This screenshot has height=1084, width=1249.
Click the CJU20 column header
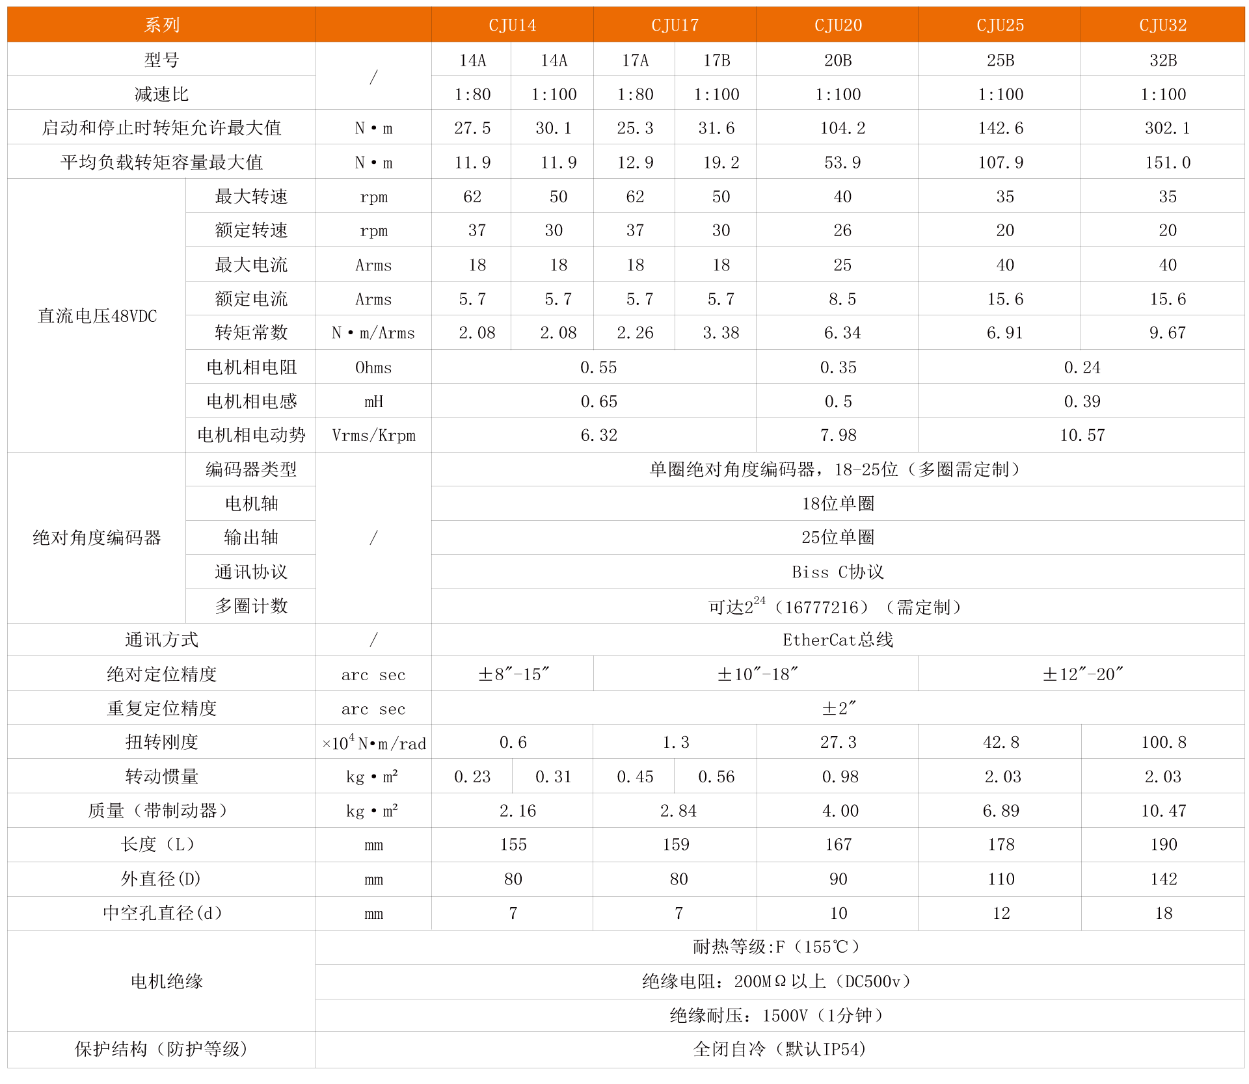point(838,25)
